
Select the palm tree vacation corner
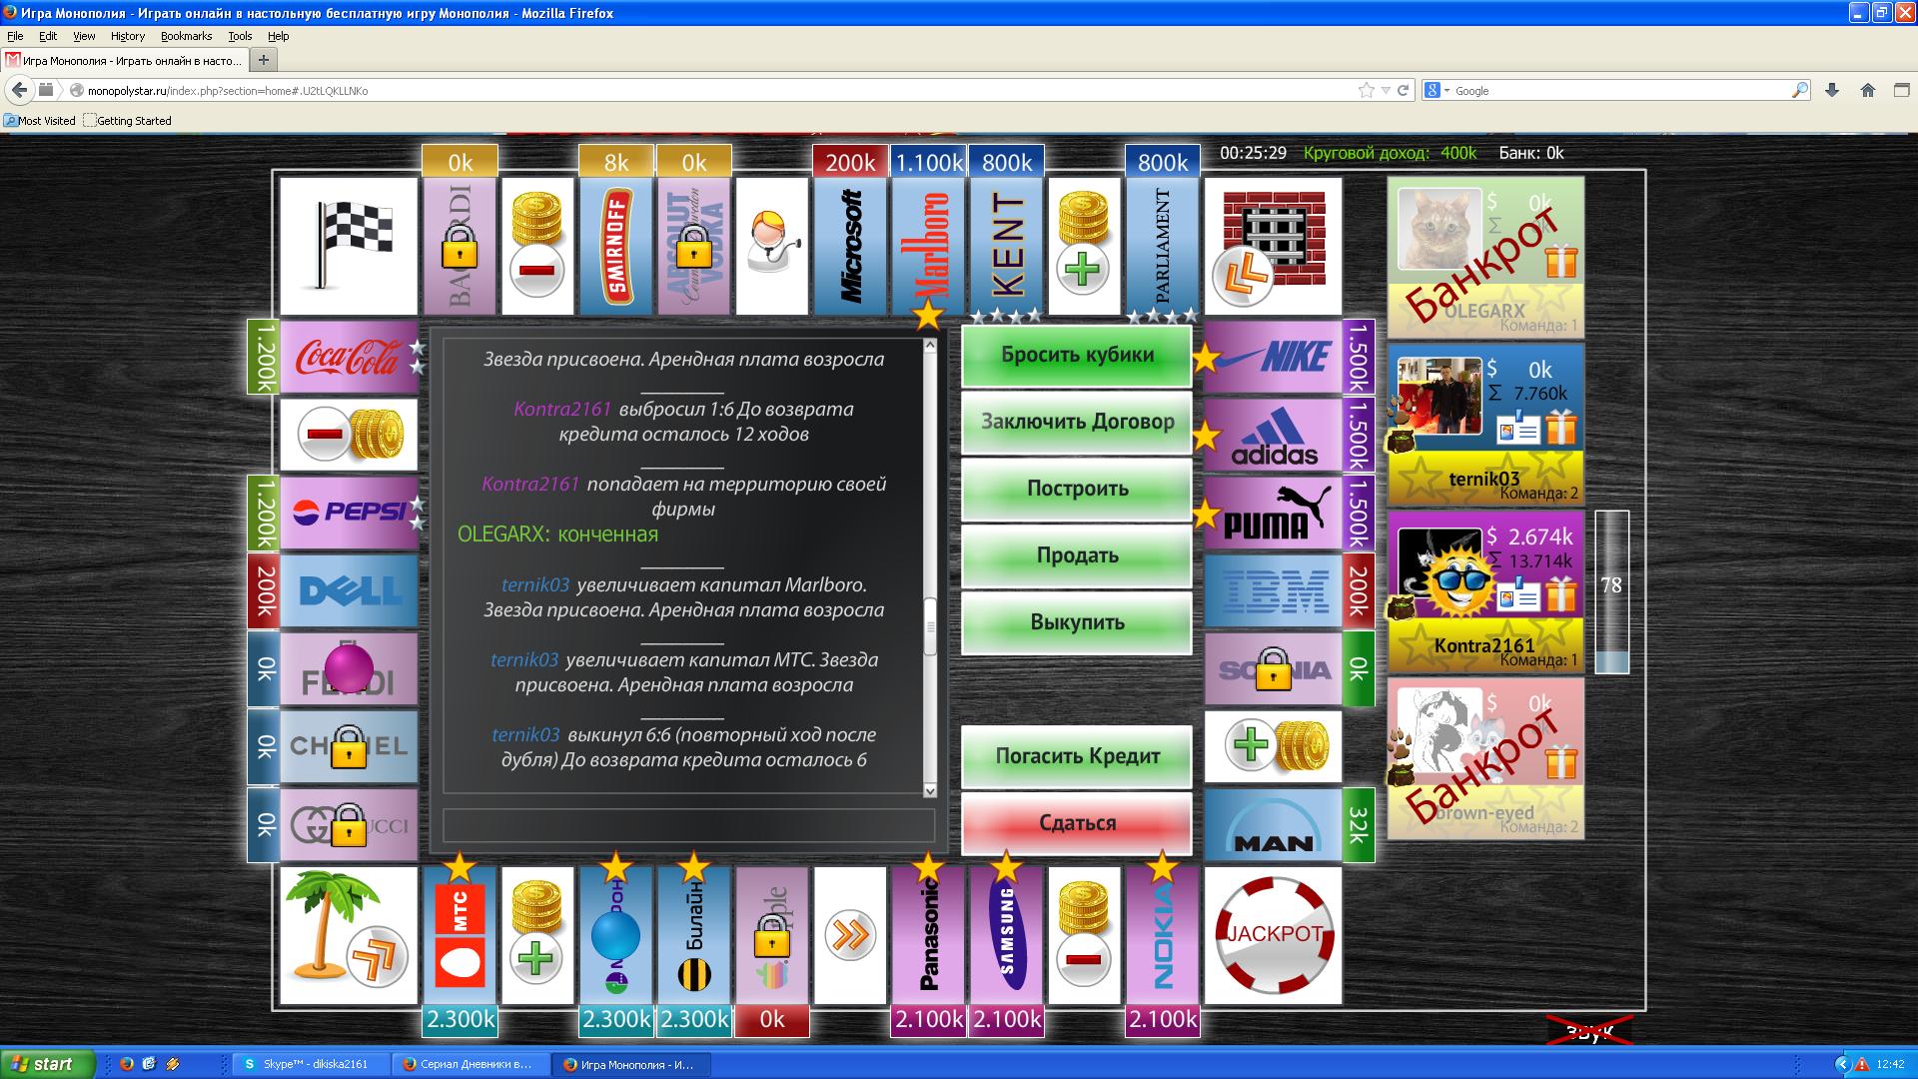pyautogui.click(x=349, y=935)
